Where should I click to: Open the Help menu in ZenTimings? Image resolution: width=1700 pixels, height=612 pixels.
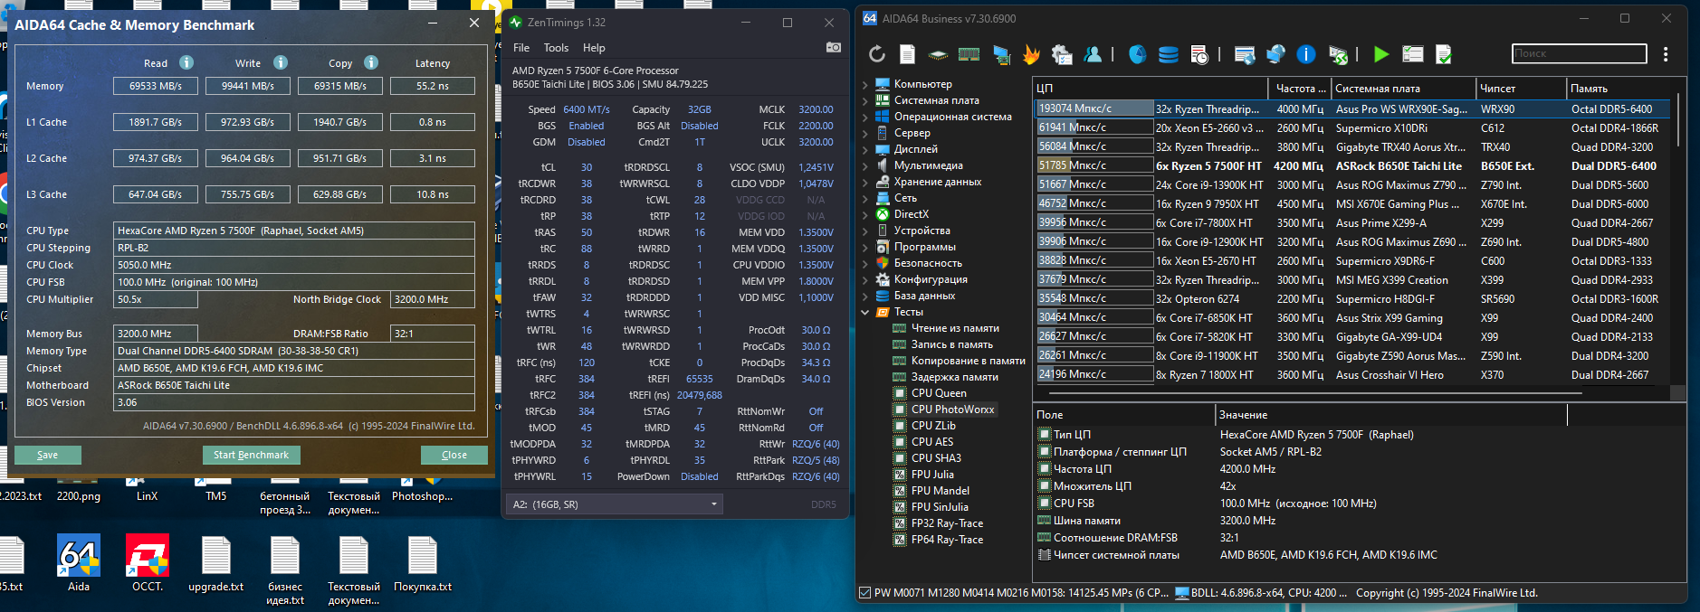pyautogui.click(x=594, y=48)
